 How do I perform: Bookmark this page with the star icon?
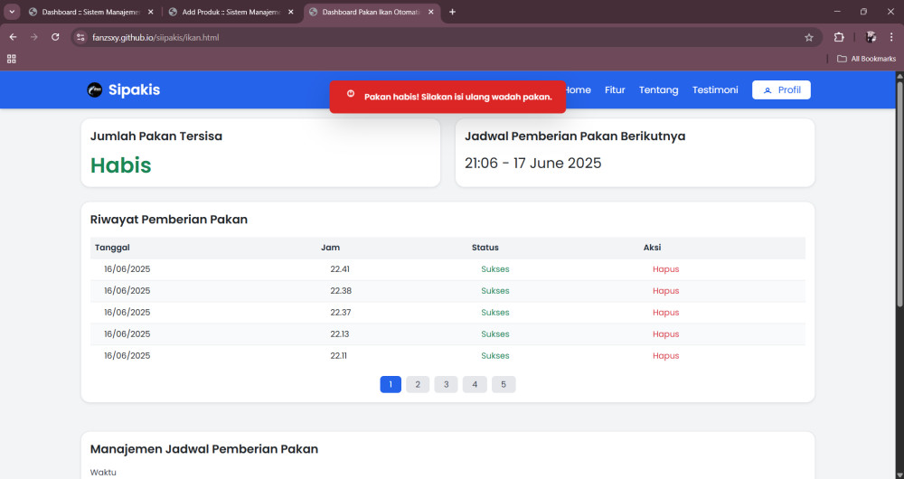[x=809, y=37]
